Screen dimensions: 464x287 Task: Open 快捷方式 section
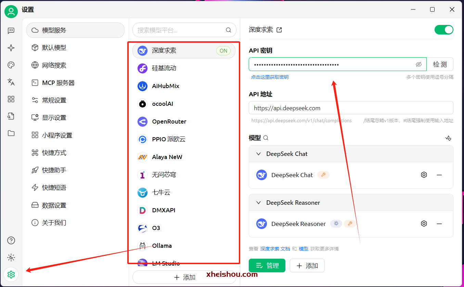[75, 153]
